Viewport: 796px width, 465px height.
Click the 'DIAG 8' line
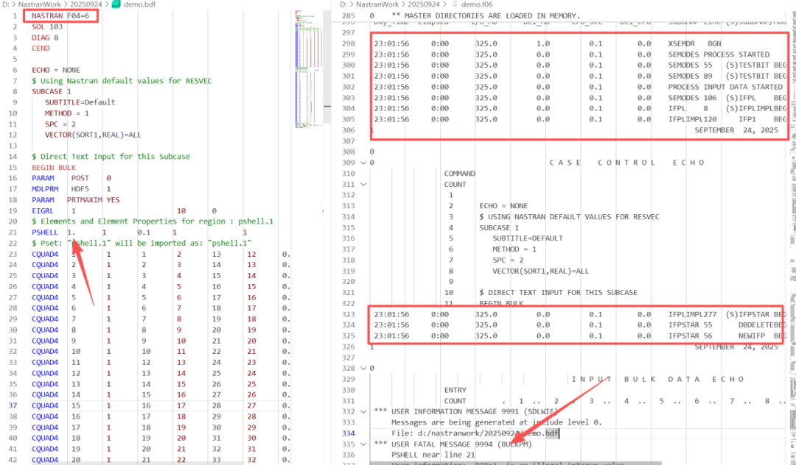click(x=45, y=38)
